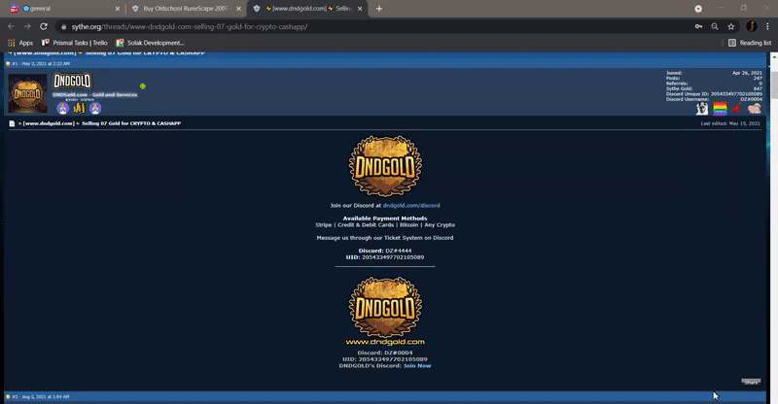Select the 'Available Payment Methods' heading text

(385, 219)
